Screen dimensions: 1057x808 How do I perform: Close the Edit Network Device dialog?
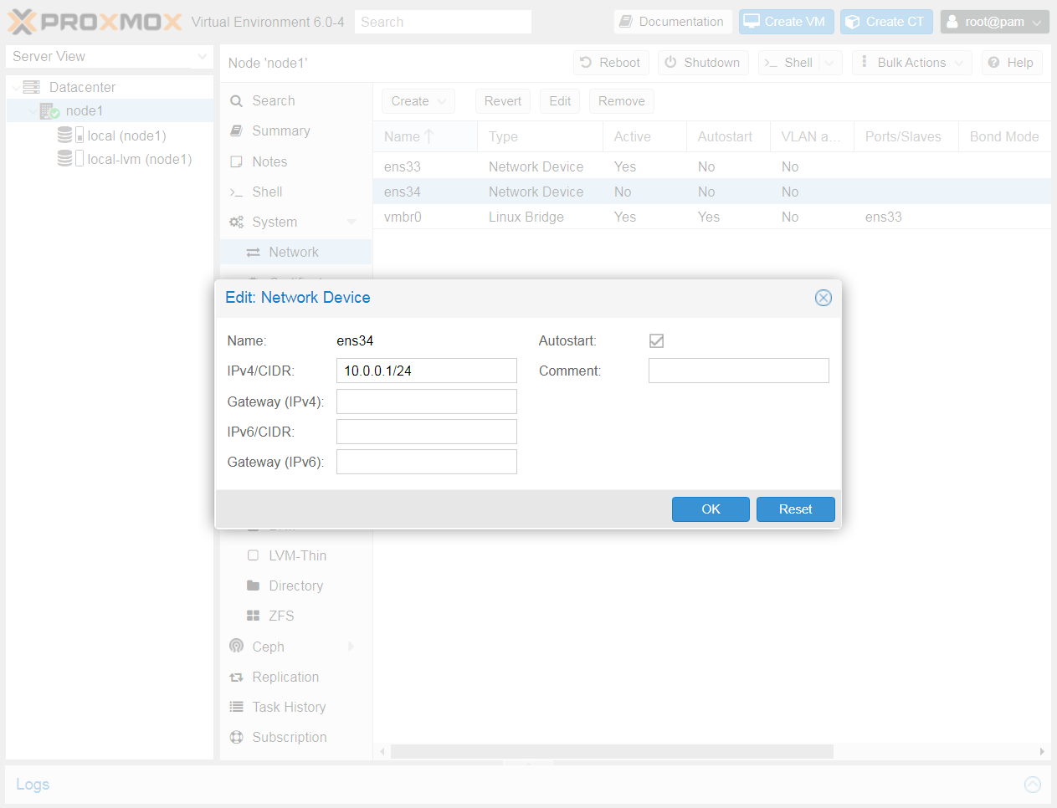[x=824, y=298]
